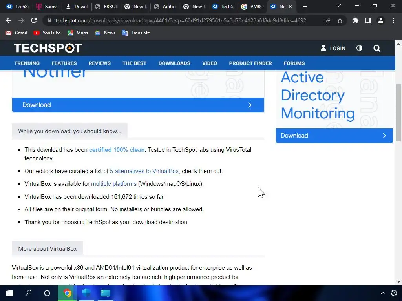Switch to the Amber tab
The image size is (402, 301).
(x=165, y=7)
